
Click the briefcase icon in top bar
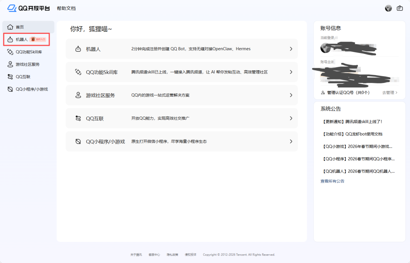[400, 8]
